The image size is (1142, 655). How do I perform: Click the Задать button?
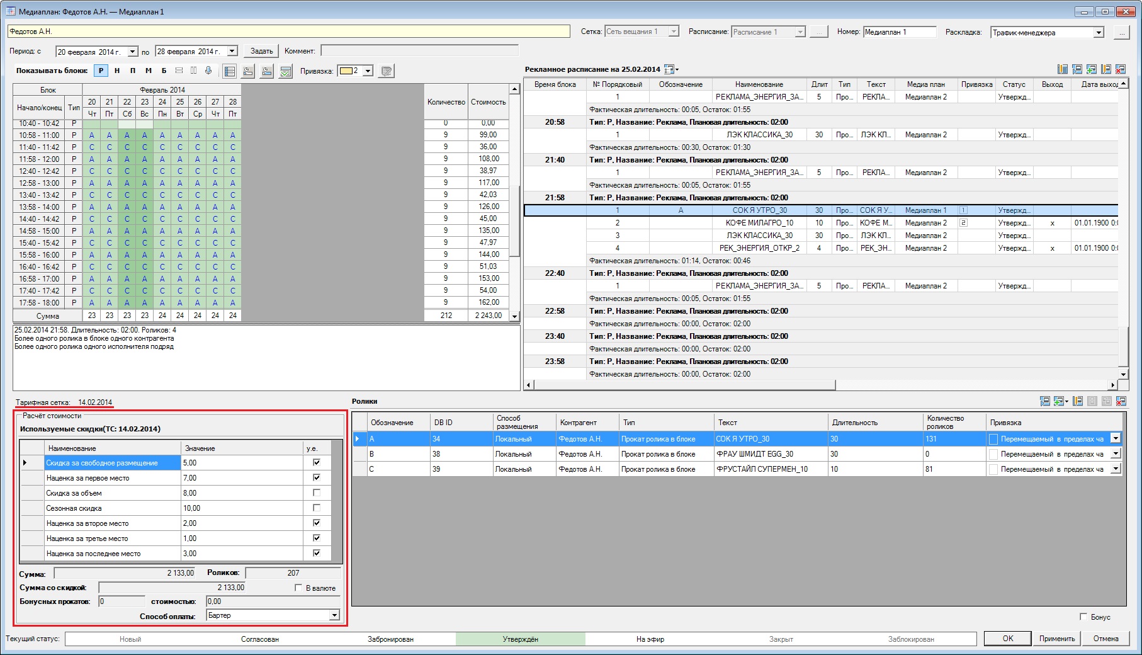262,51
